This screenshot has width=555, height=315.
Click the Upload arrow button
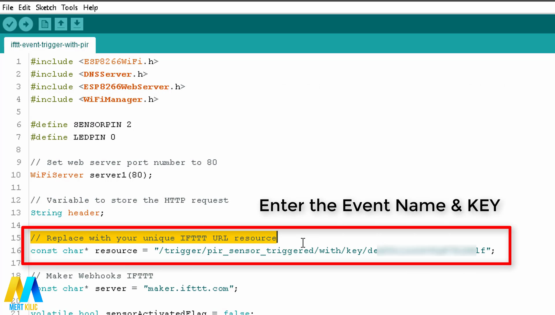pyautogui.click(x=26, y=24)
